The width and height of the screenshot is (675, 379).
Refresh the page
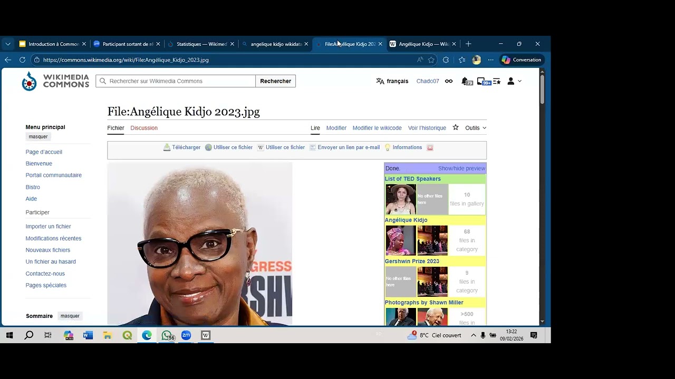[x=22, y=60]
